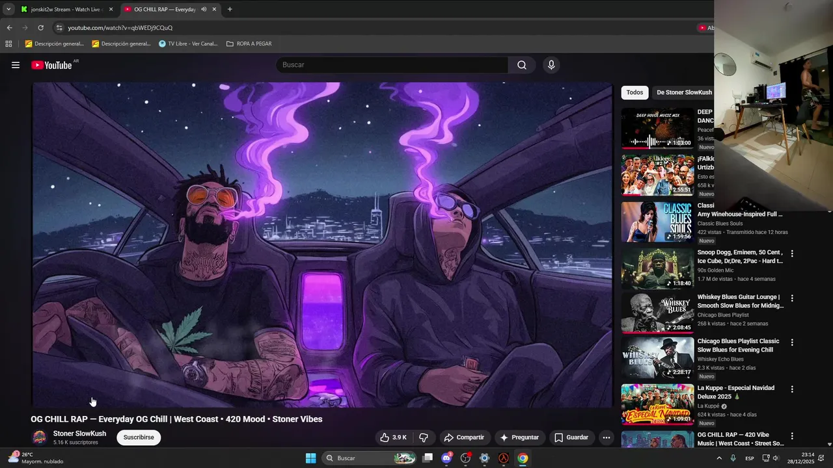Open a new tab with plus icon
The width and height of the screenshot is (833, 468).
tap(230, 9)
